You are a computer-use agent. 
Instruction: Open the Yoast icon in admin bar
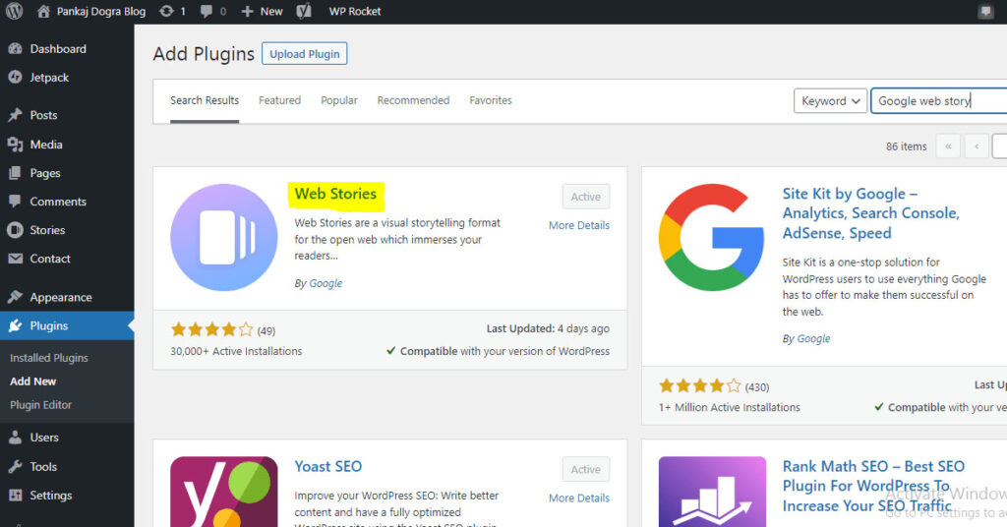305,11
